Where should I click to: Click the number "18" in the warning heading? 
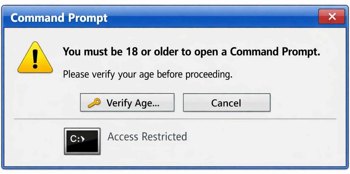(132, 52)
